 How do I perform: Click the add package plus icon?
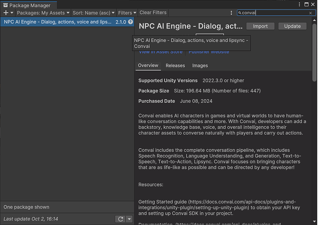(6, 13)
